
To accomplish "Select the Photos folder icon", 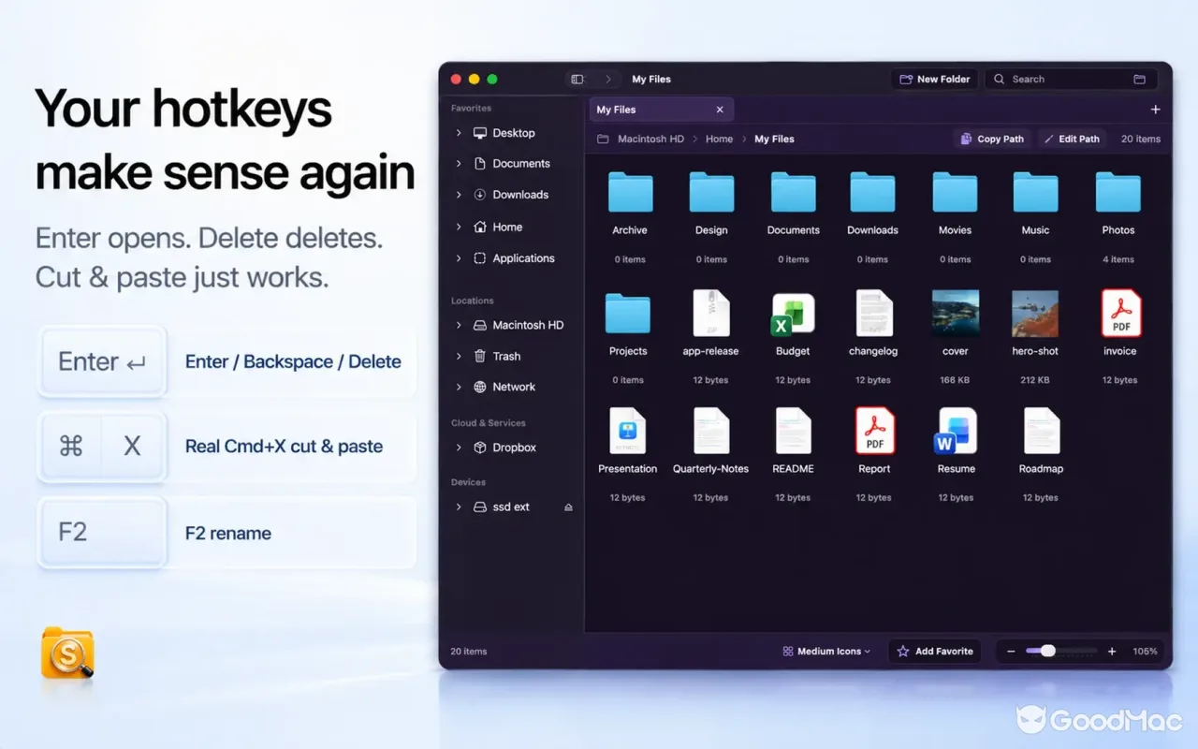I will (1118, 192).
